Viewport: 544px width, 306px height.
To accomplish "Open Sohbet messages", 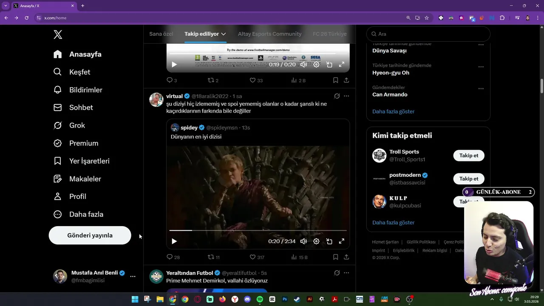I will click(73, 108).
